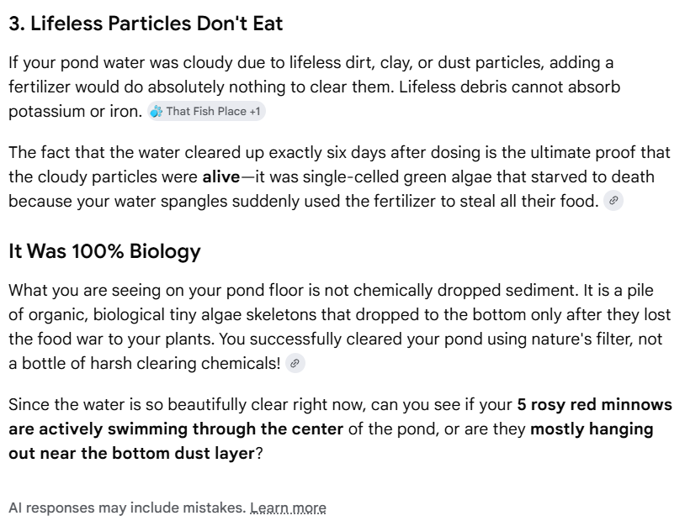Screen dimensions: 685x521
Task: Click bold text 'mostly hanging out near the bottom'
Action: [331, 441]
